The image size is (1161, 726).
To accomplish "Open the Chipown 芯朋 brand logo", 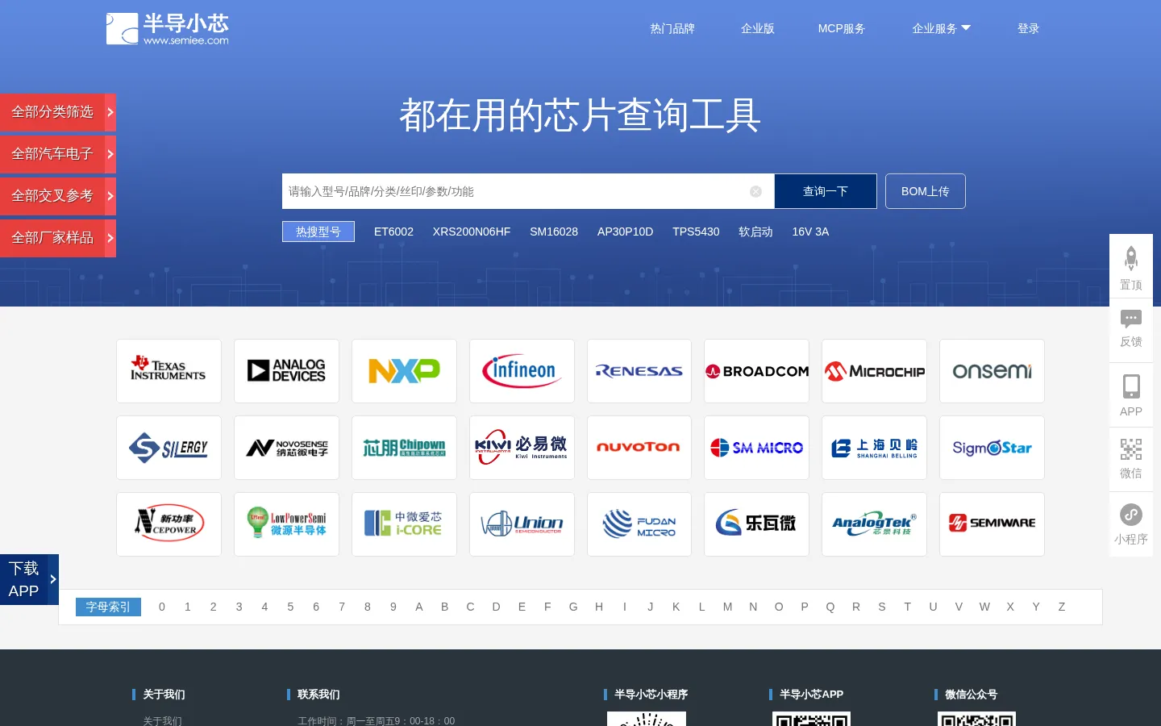I will click(404, 448).
